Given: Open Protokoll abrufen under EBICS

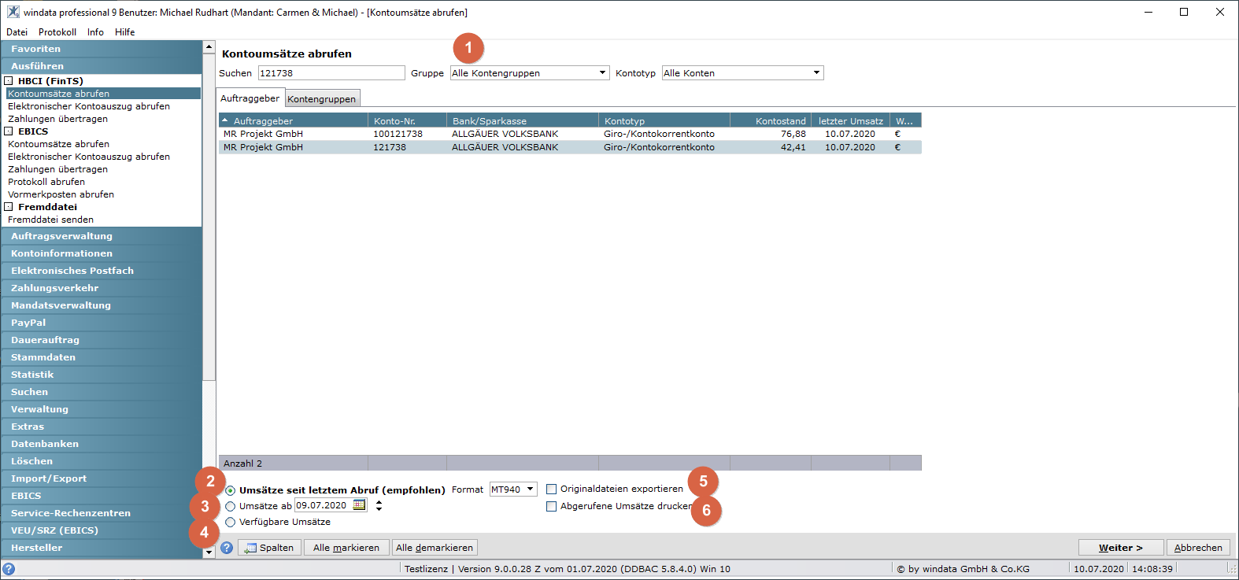Looking at the screenshot, I should click(46, 182).
